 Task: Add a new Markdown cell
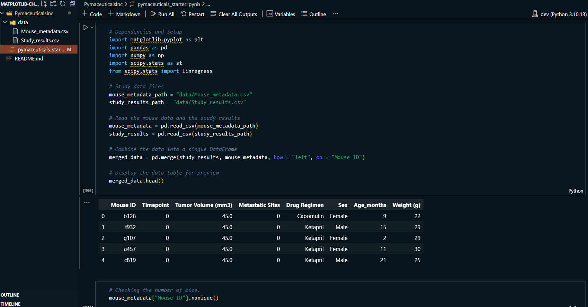click(124, 14)
